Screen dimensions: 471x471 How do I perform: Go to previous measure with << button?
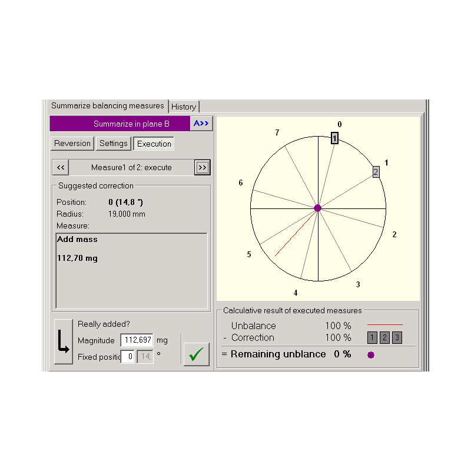pyautogui.click(x=61, y=167)
